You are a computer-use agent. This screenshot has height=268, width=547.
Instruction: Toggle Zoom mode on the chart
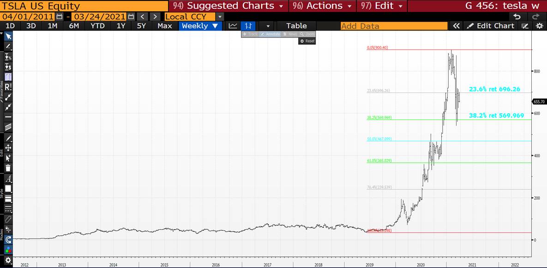point(307,34)
